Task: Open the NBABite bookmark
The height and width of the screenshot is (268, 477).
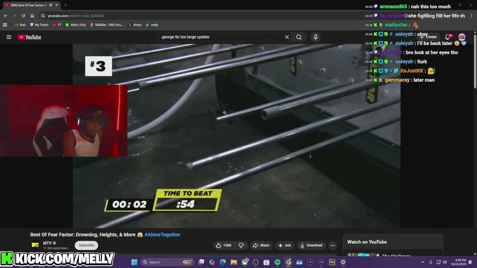Action: (x=106, y=25)
